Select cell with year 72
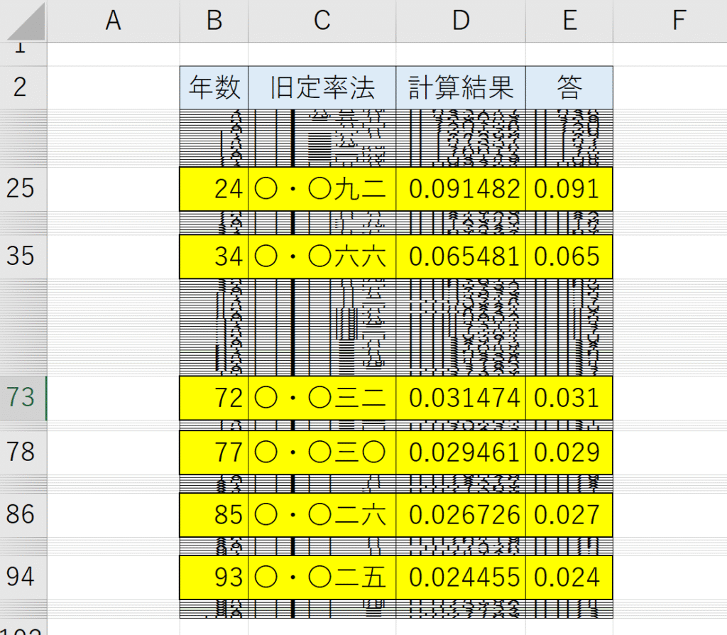The image size is (727, 635). (214, 398)
